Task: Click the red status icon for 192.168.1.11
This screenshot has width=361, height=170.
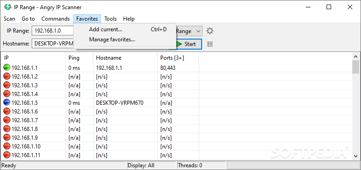Action: click(x=7, y=155)
